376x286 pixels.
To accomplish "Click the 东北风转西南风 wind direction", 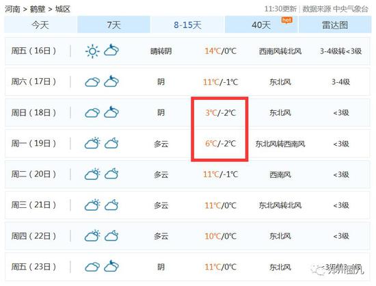I will 280,144.
